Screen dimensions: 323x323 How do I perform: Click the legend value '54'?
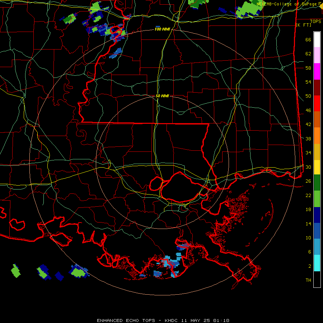(308, 82)
